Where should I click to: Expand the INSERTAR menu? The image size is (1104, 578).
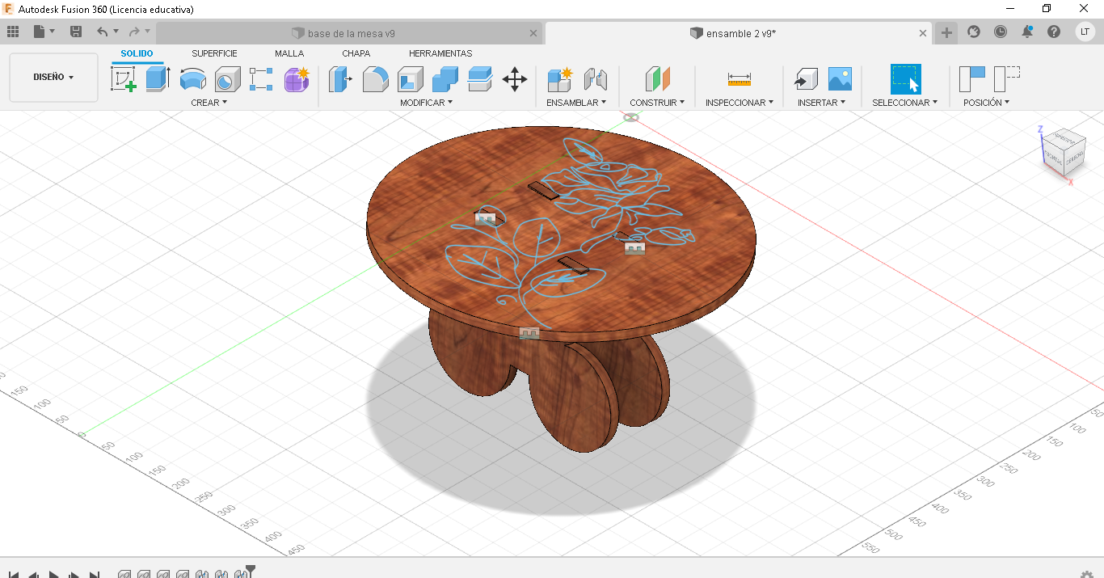[821, 103]
